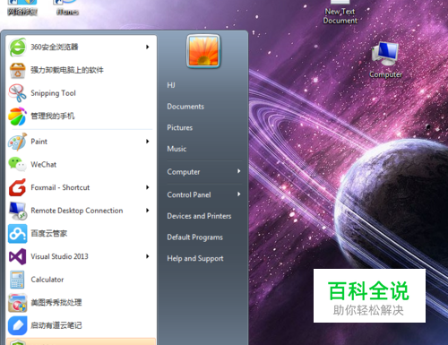Viewport: 448px width, 345px height.
Task: Open the HJ user folder link
Action: (171, 85)
